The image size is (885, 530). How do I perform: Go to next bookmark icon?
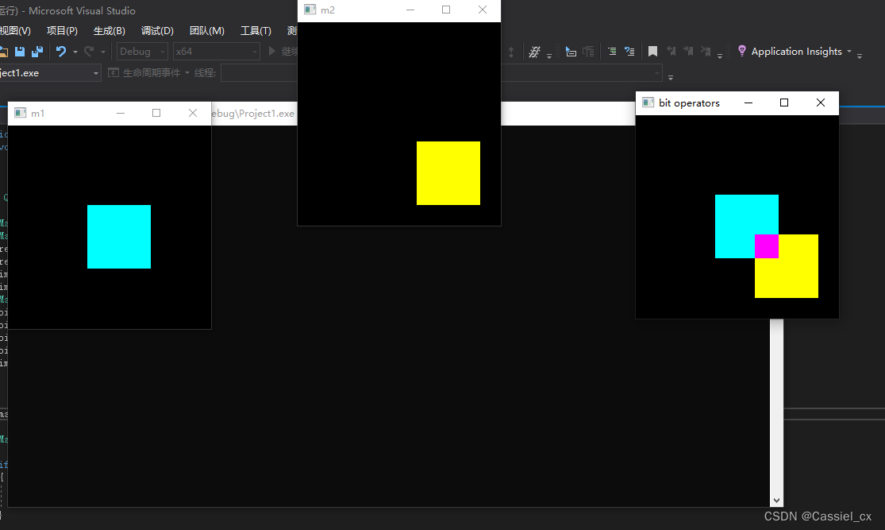688,52
